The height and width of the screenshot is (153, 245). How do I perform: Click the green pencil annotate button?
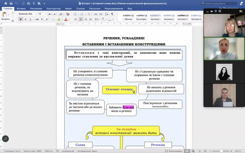6,139
